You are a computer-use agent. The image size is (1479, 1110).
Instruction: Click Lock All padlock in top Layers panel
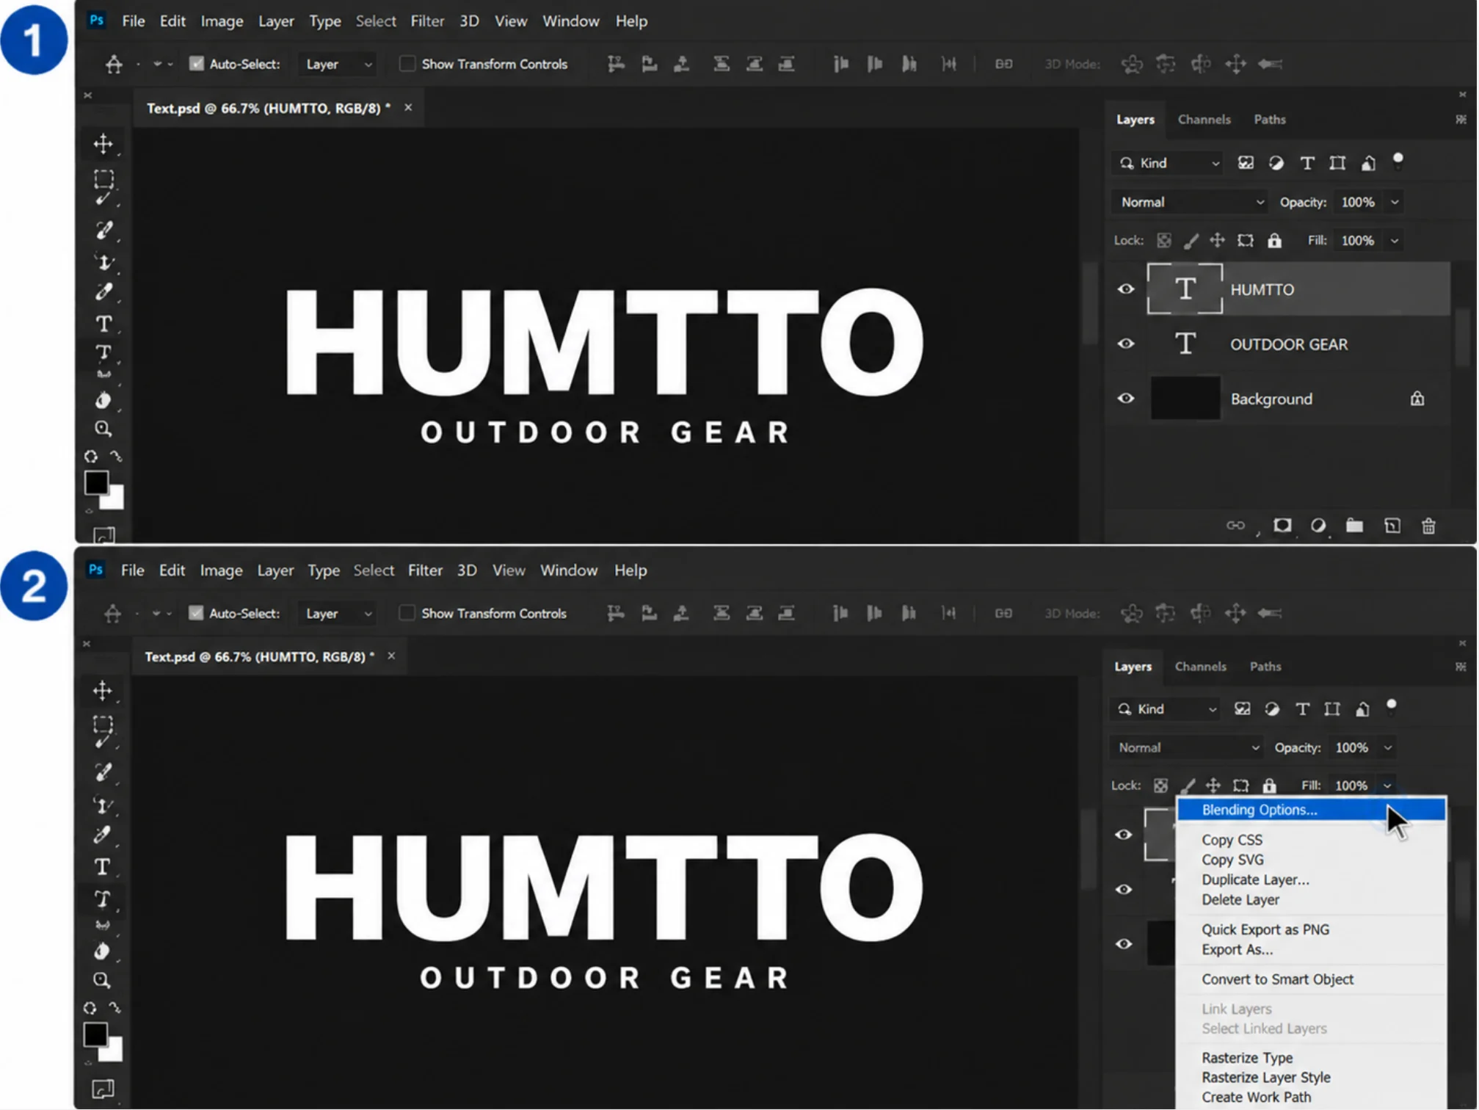(1274, 240)
